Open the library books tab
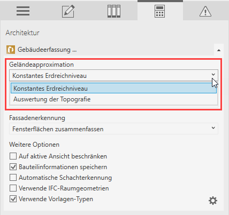Screen dimensions: 229x215 pos(114,11)
